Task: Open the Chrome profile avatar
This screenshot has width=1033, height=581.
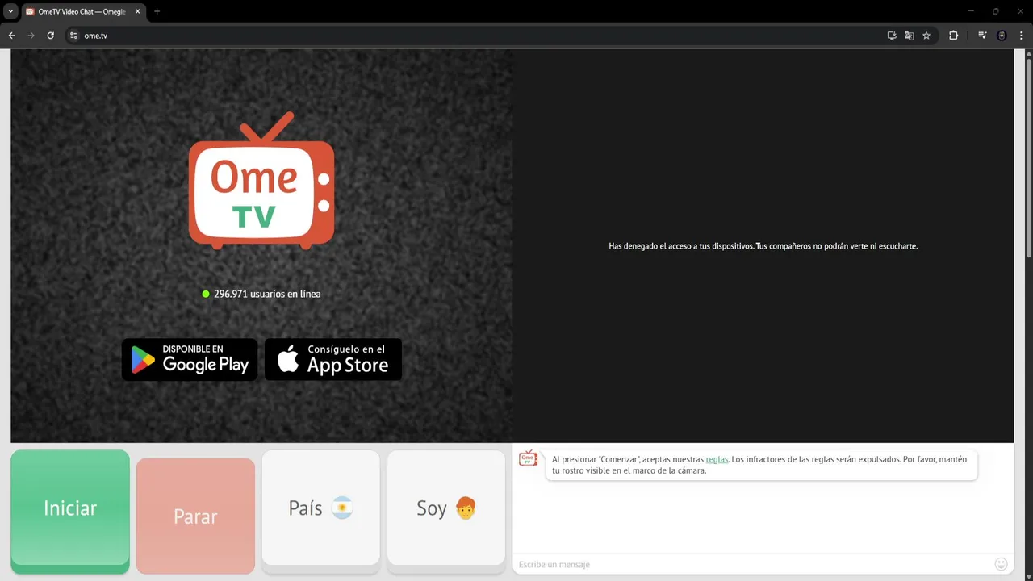Action: coord(1002,36)
